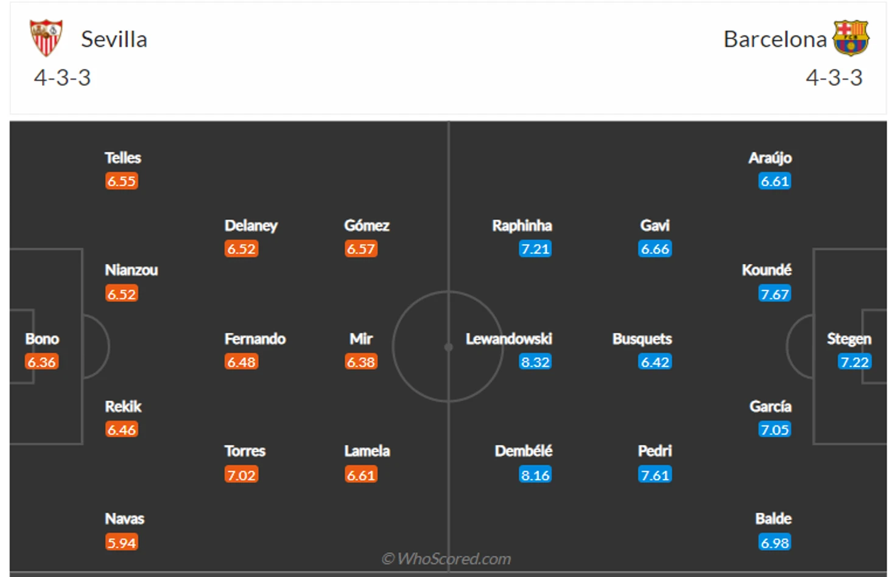Select Dembélé's 8.16 rating badge
This screenshot has height=577, width=889.
pyautogui.click(x=535, y=475)
